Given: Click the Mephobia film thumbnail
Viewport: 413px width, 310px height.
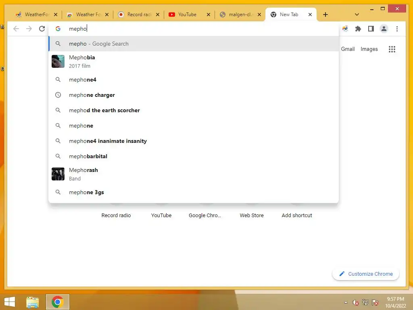Looking at the screenshot, I should pos(58,61).
